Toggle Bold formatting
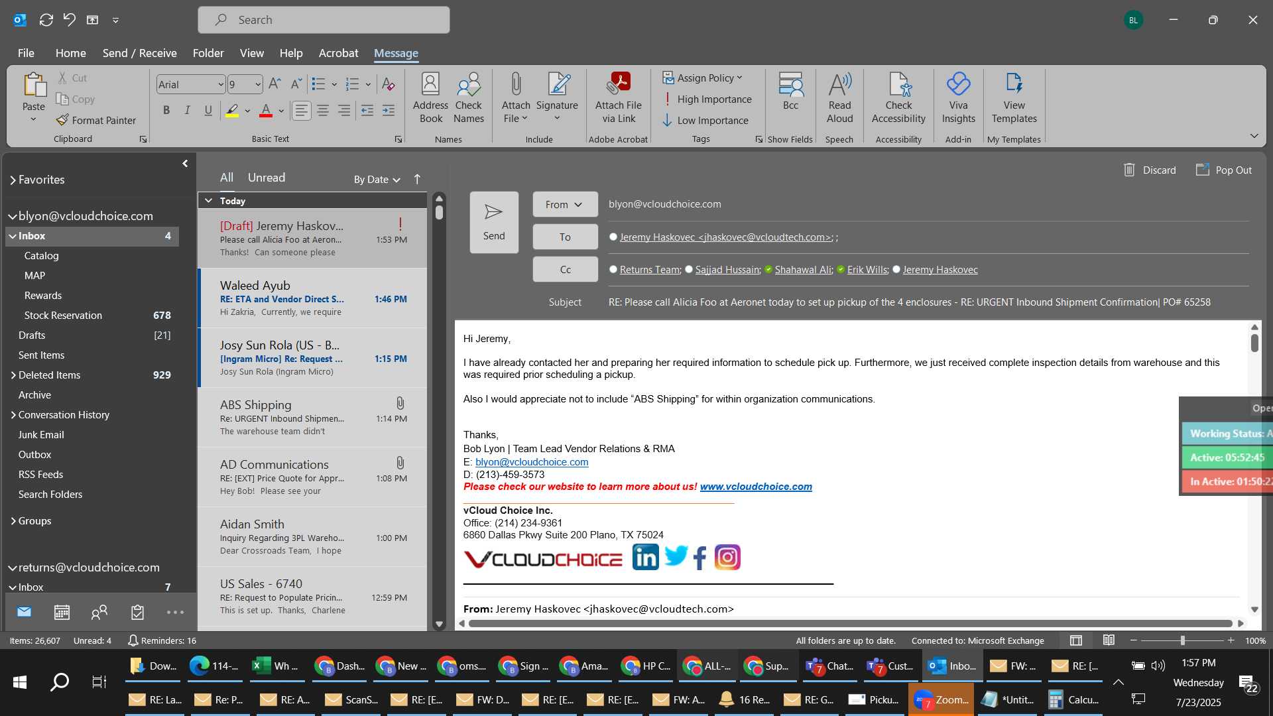Image resolution: width=1273 pixels, height=716 pixels. coord(166,110)
